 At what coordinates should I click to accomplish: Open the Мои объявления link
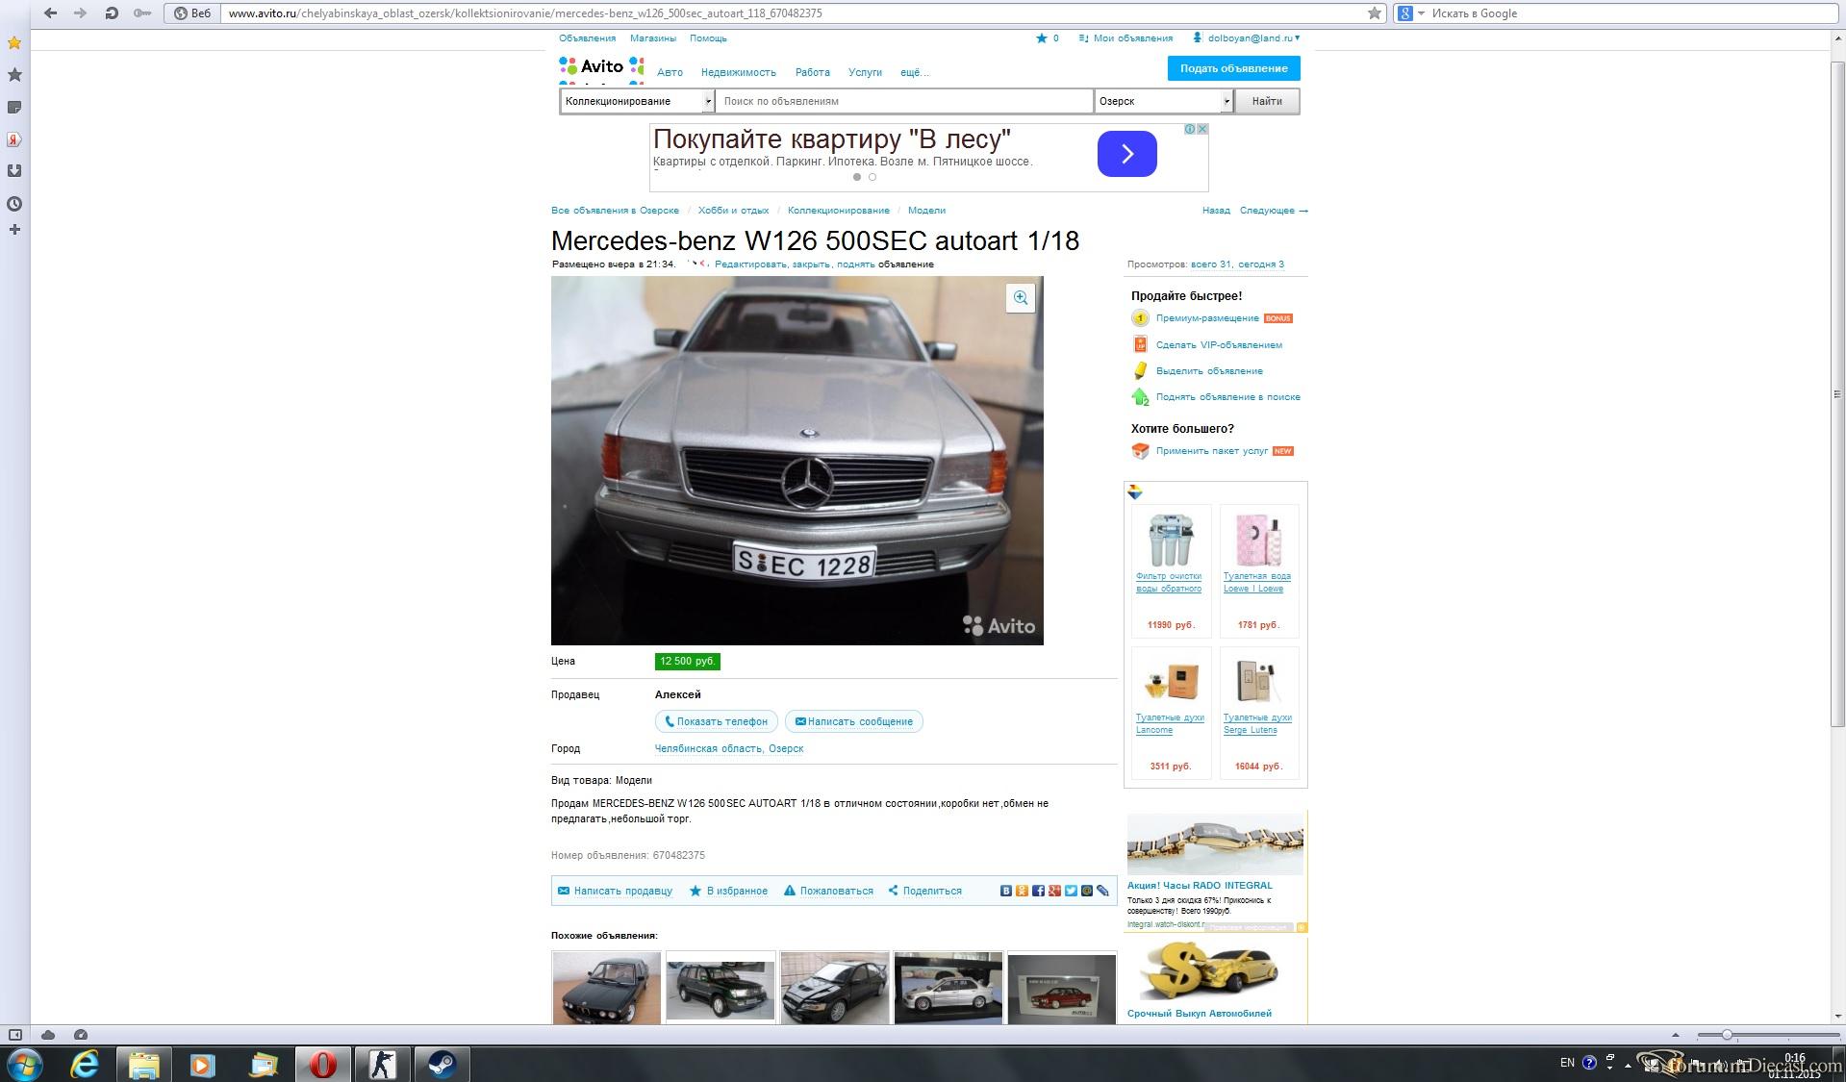(x=1133, y=38)
